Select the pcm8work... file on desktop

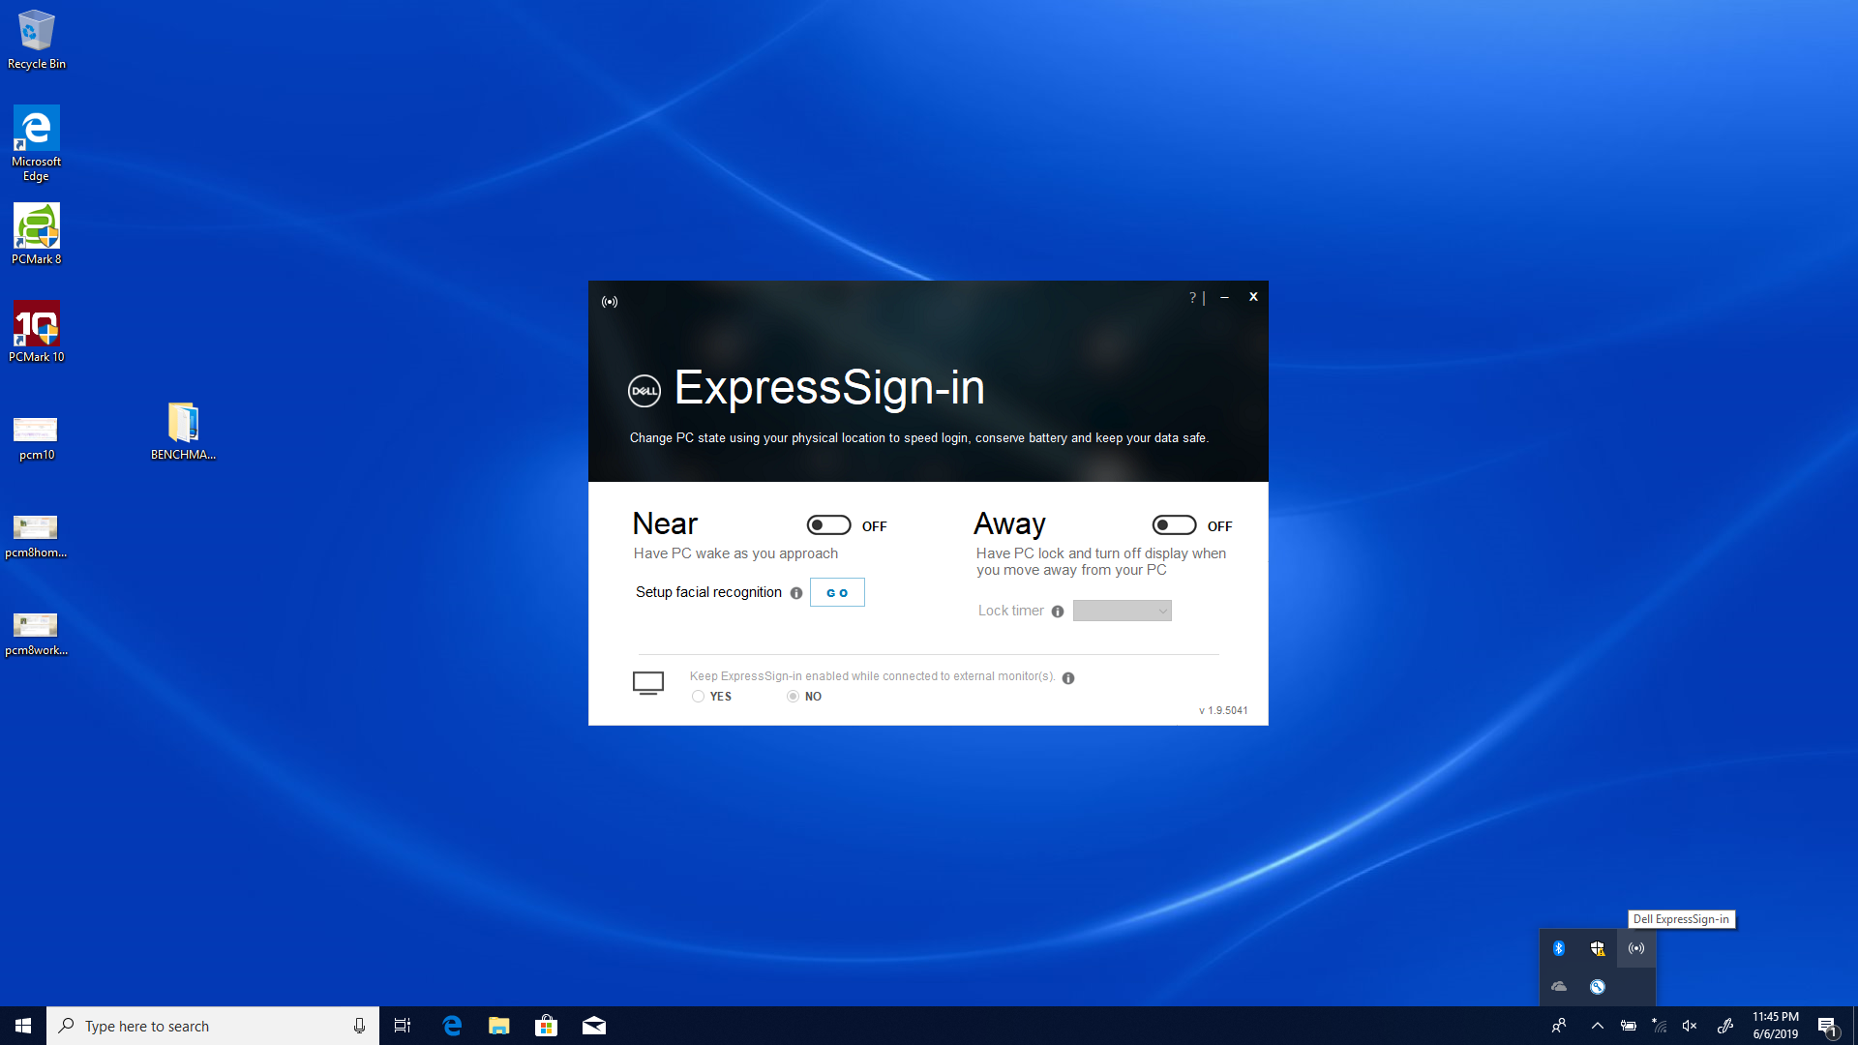click(x=37, y=634)
